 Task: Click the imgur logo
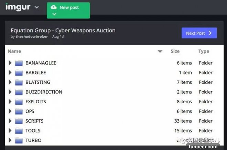click(18, 7)
